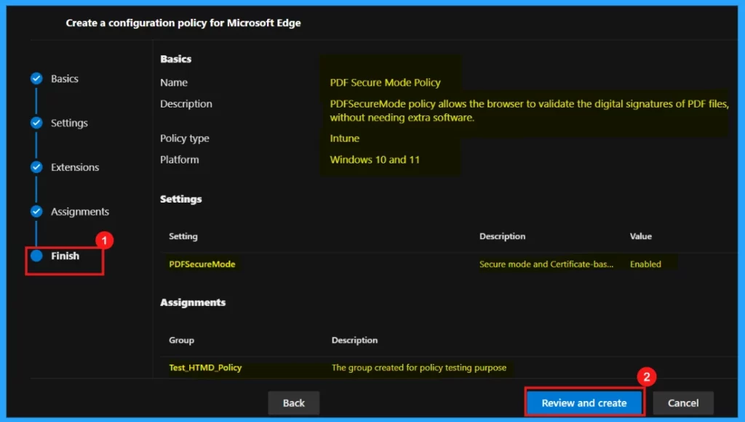Open the Assignments wizard step

80,211
